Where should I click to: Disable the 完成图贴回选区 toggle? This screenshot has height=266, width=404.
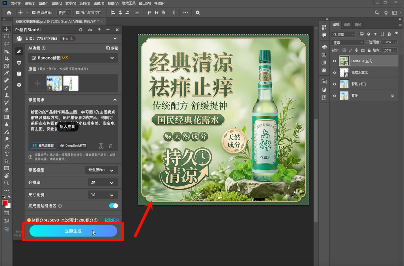(113, 205)
